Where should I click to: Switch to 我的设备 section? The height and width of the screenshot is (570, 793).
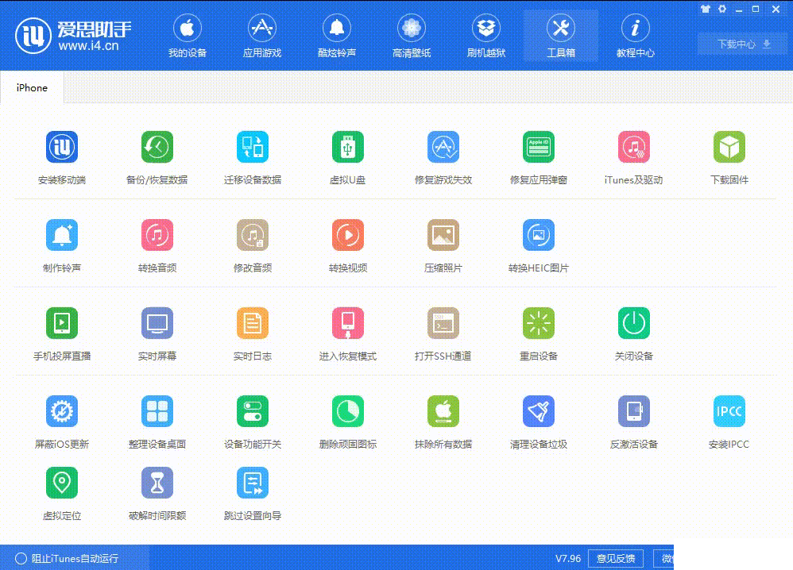point(187,37)
